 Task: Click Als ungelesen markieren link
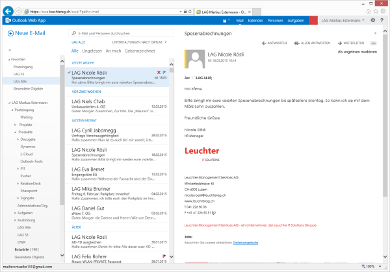pos(357,52)
